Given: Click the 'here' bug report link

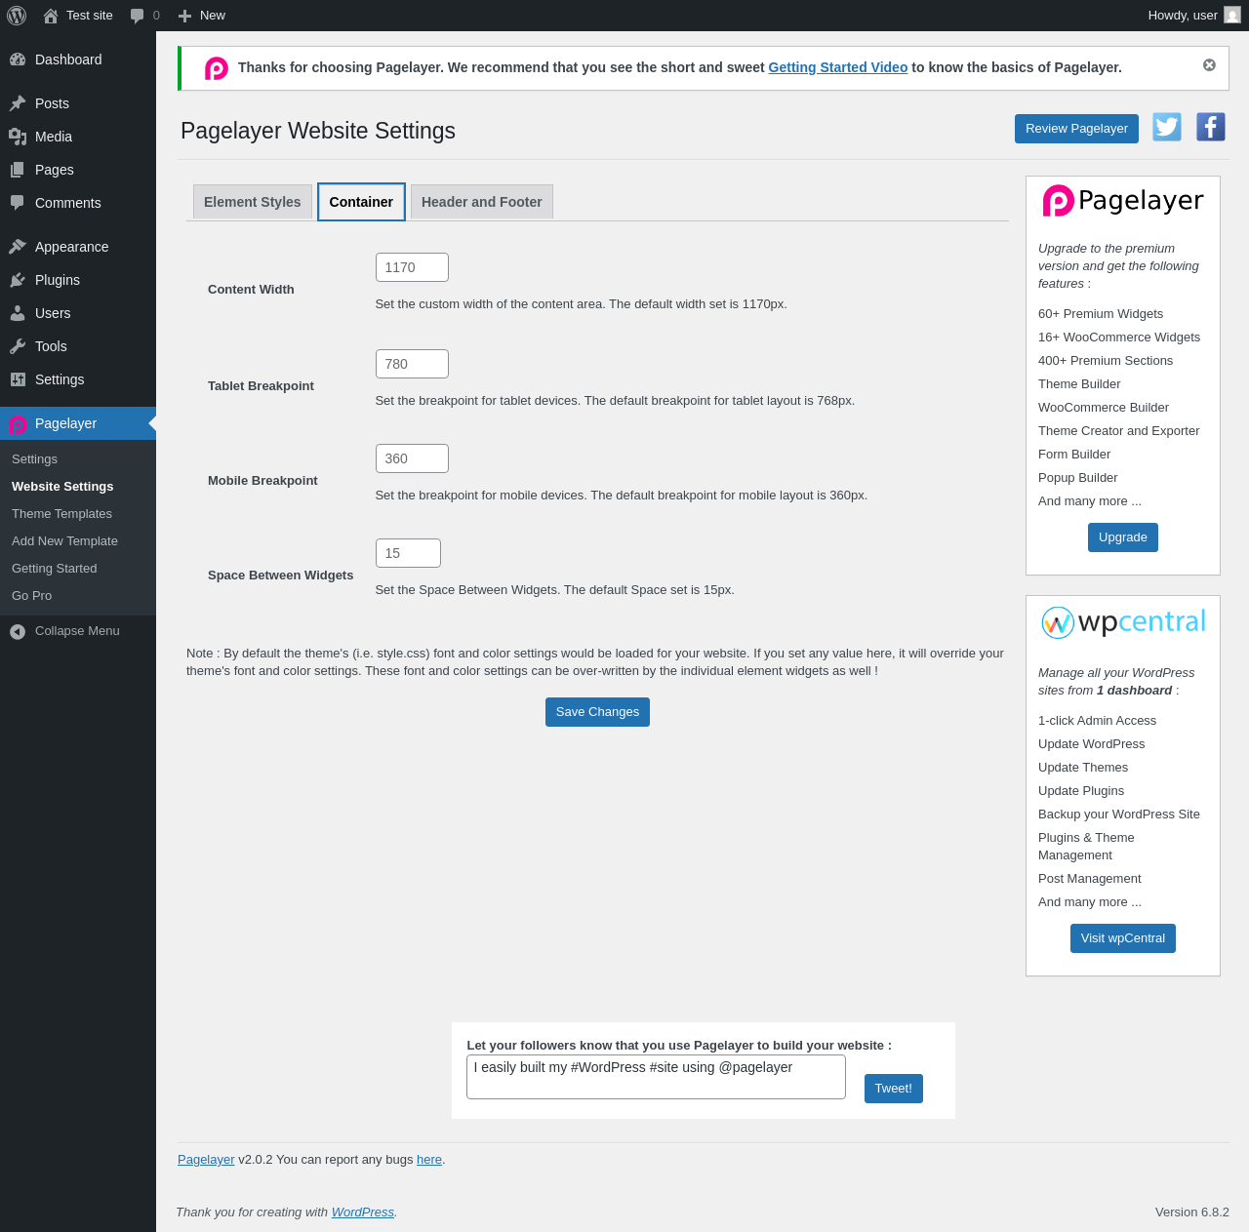Looking at the screenshot, I should tap(429, 1160).
